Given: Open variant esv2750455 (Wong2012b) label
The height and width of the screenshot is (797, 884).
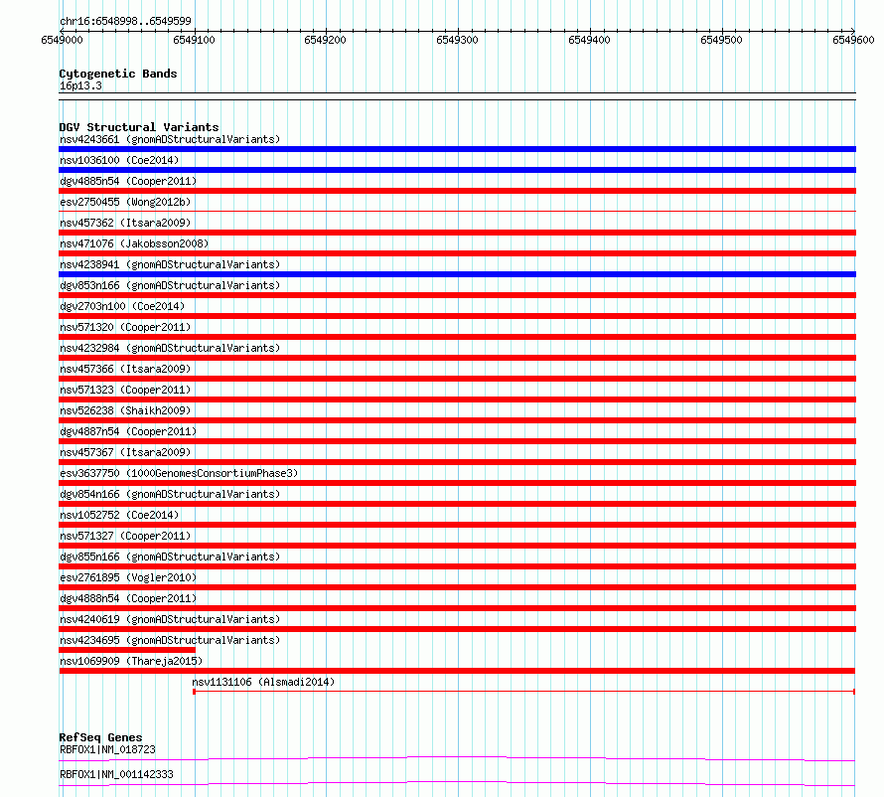Looking at the screenshot, I should click(125, 202).
